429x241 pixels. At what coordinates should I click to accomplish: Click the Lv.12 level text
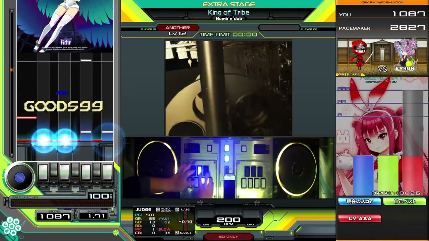click(177, 33)
